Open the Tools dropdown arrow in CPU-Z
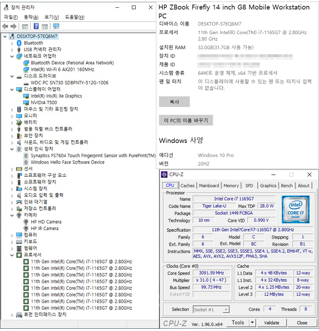Screen dimensions: 319x331 tap(252, 323)
